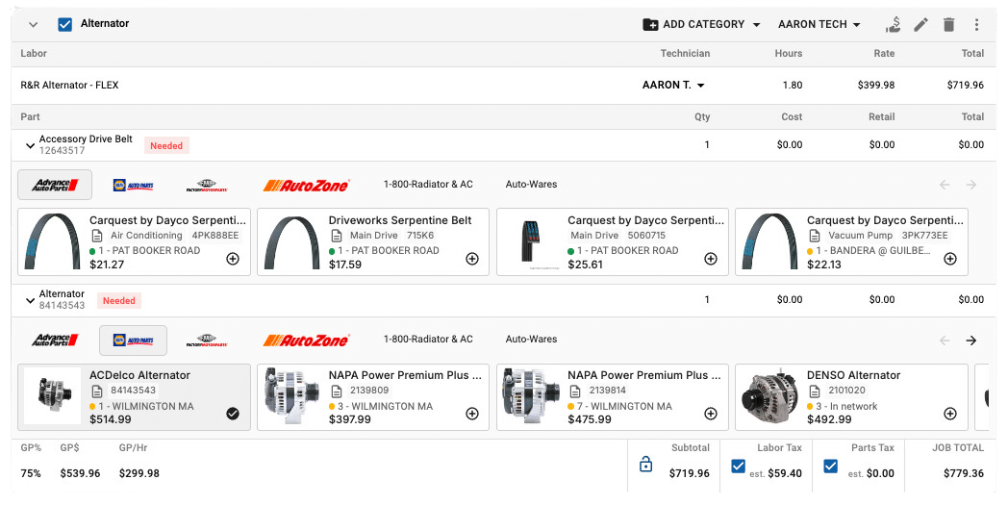
Task: Collapse the Alternator 84143543 part row
Action: (x=30, y=300)
